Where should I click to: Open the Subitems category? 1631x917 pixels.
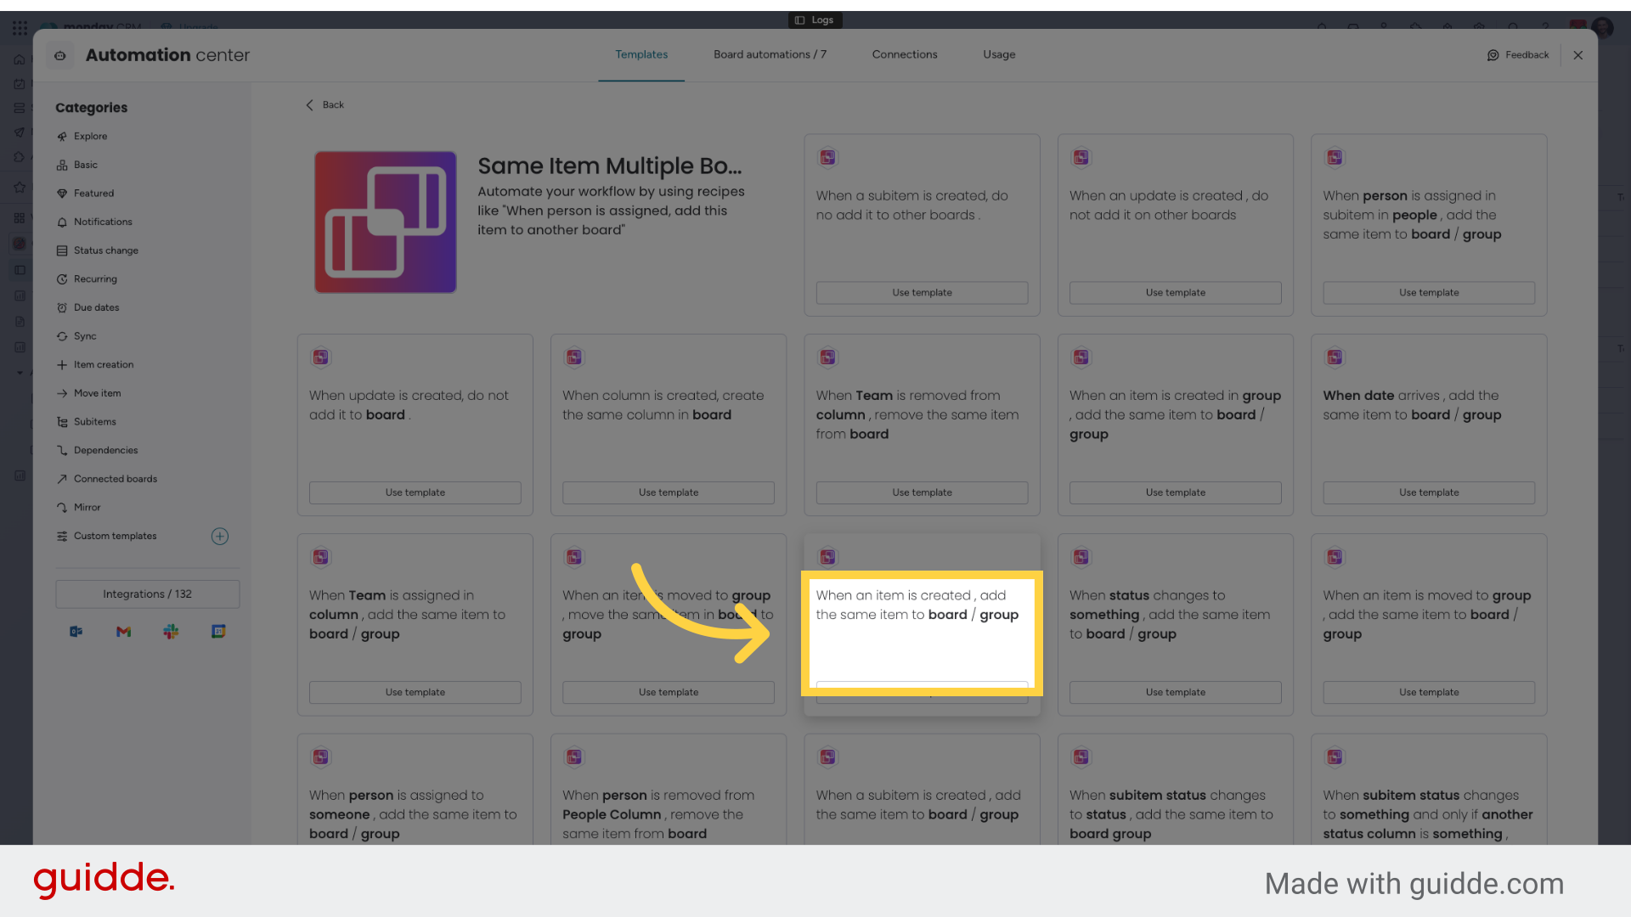pos(94,421)
